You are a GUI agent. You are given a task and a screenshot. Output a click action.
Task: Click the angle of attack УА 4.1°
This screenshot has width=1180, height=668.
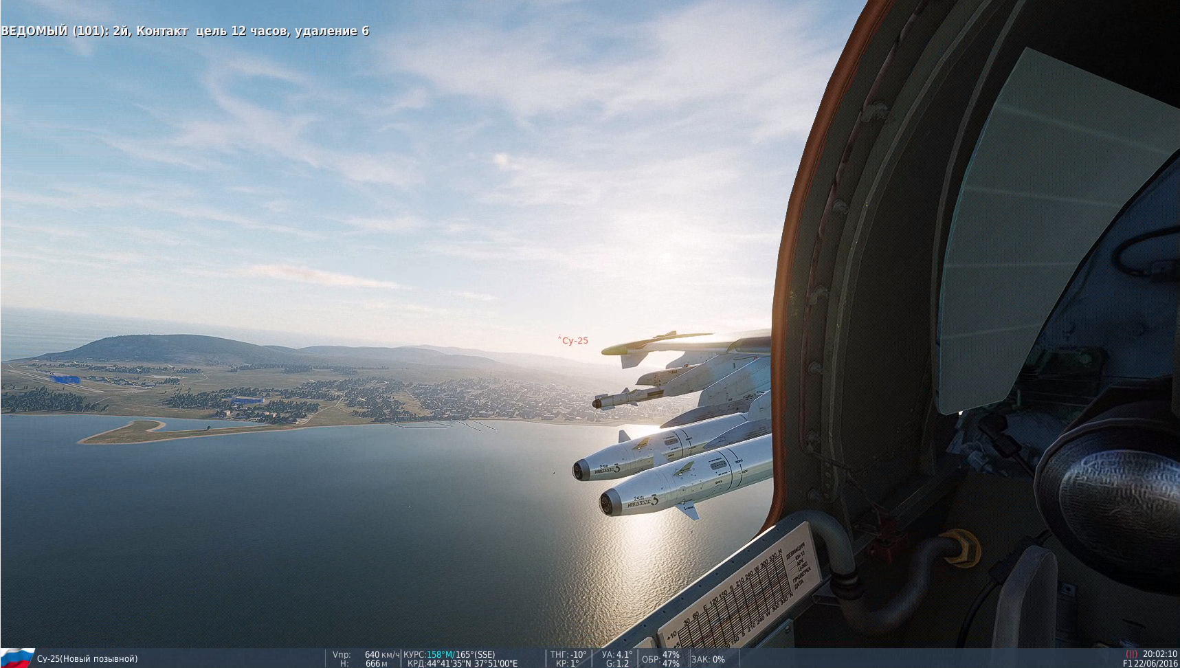click(617, 655)
